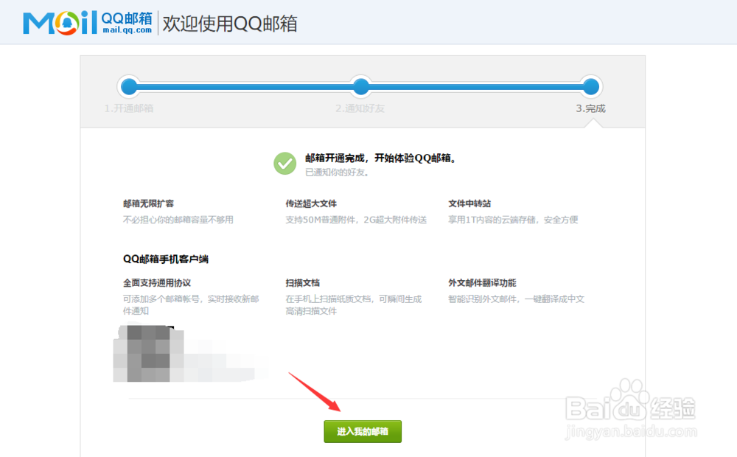Select progress step dot for 3.完成

[x=591, y=86]
